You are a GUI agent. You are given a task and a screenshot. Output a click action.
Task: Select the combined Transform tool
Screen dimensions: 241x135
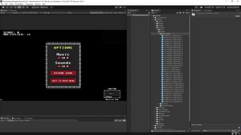click(23, 7)
